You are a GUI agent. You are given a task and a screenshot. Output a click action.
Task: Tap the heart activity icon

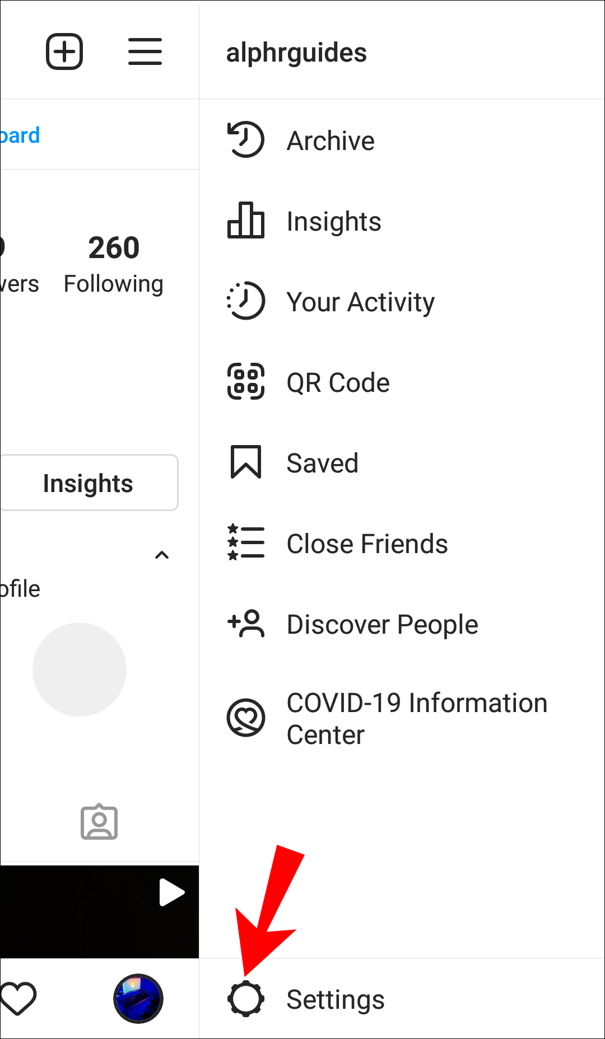pos(18,998)
